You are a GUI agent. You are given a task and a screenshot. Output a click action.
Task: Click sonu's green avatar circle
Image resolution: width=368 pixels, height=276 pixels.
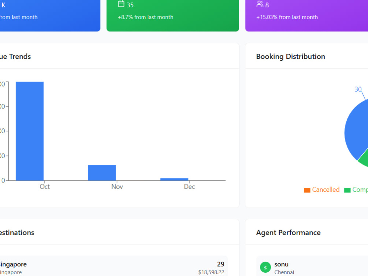pyautogui.click(x=265, y=267)
